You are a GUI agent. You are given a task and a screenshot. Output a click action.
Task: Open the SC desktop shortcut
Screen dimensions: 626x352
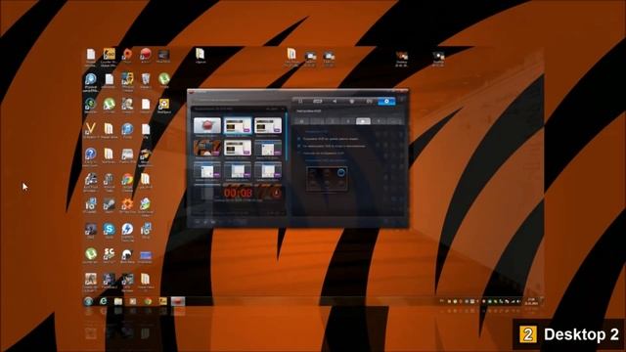109,253
